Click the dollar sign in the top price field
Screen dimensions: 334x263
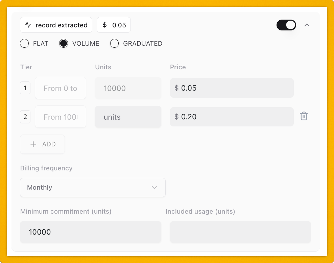click(105, 25)
